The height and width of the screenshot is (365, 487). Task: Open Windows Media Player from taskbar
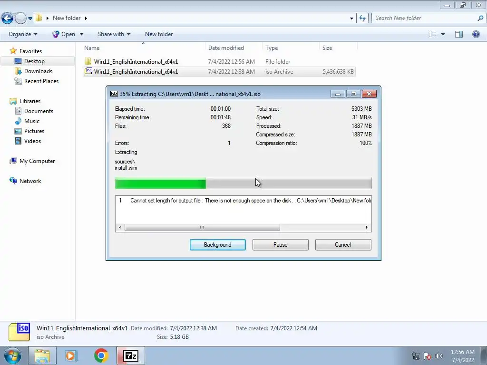click(x=71, y=355)
